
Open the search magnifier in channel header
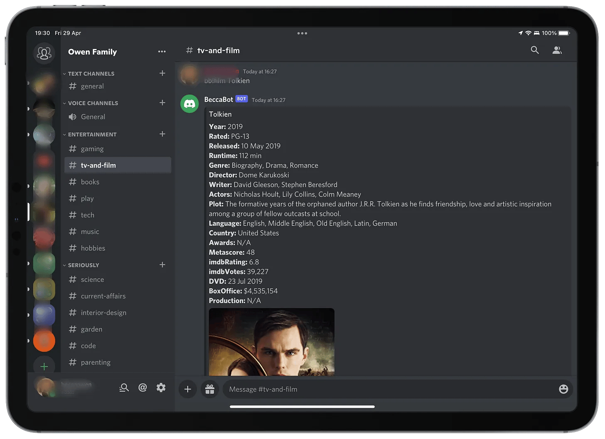[x=535, y=50]
